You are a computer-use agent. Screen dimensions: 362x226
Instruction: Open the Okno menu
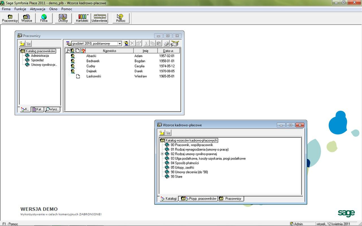click(x=53, y=9)
